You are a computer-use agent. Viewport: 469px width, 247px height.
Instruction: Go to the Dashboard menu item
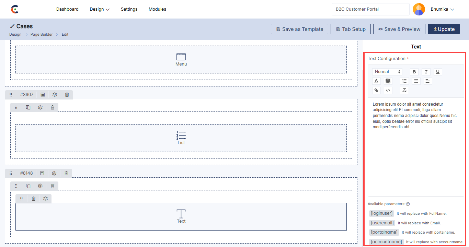67,9
